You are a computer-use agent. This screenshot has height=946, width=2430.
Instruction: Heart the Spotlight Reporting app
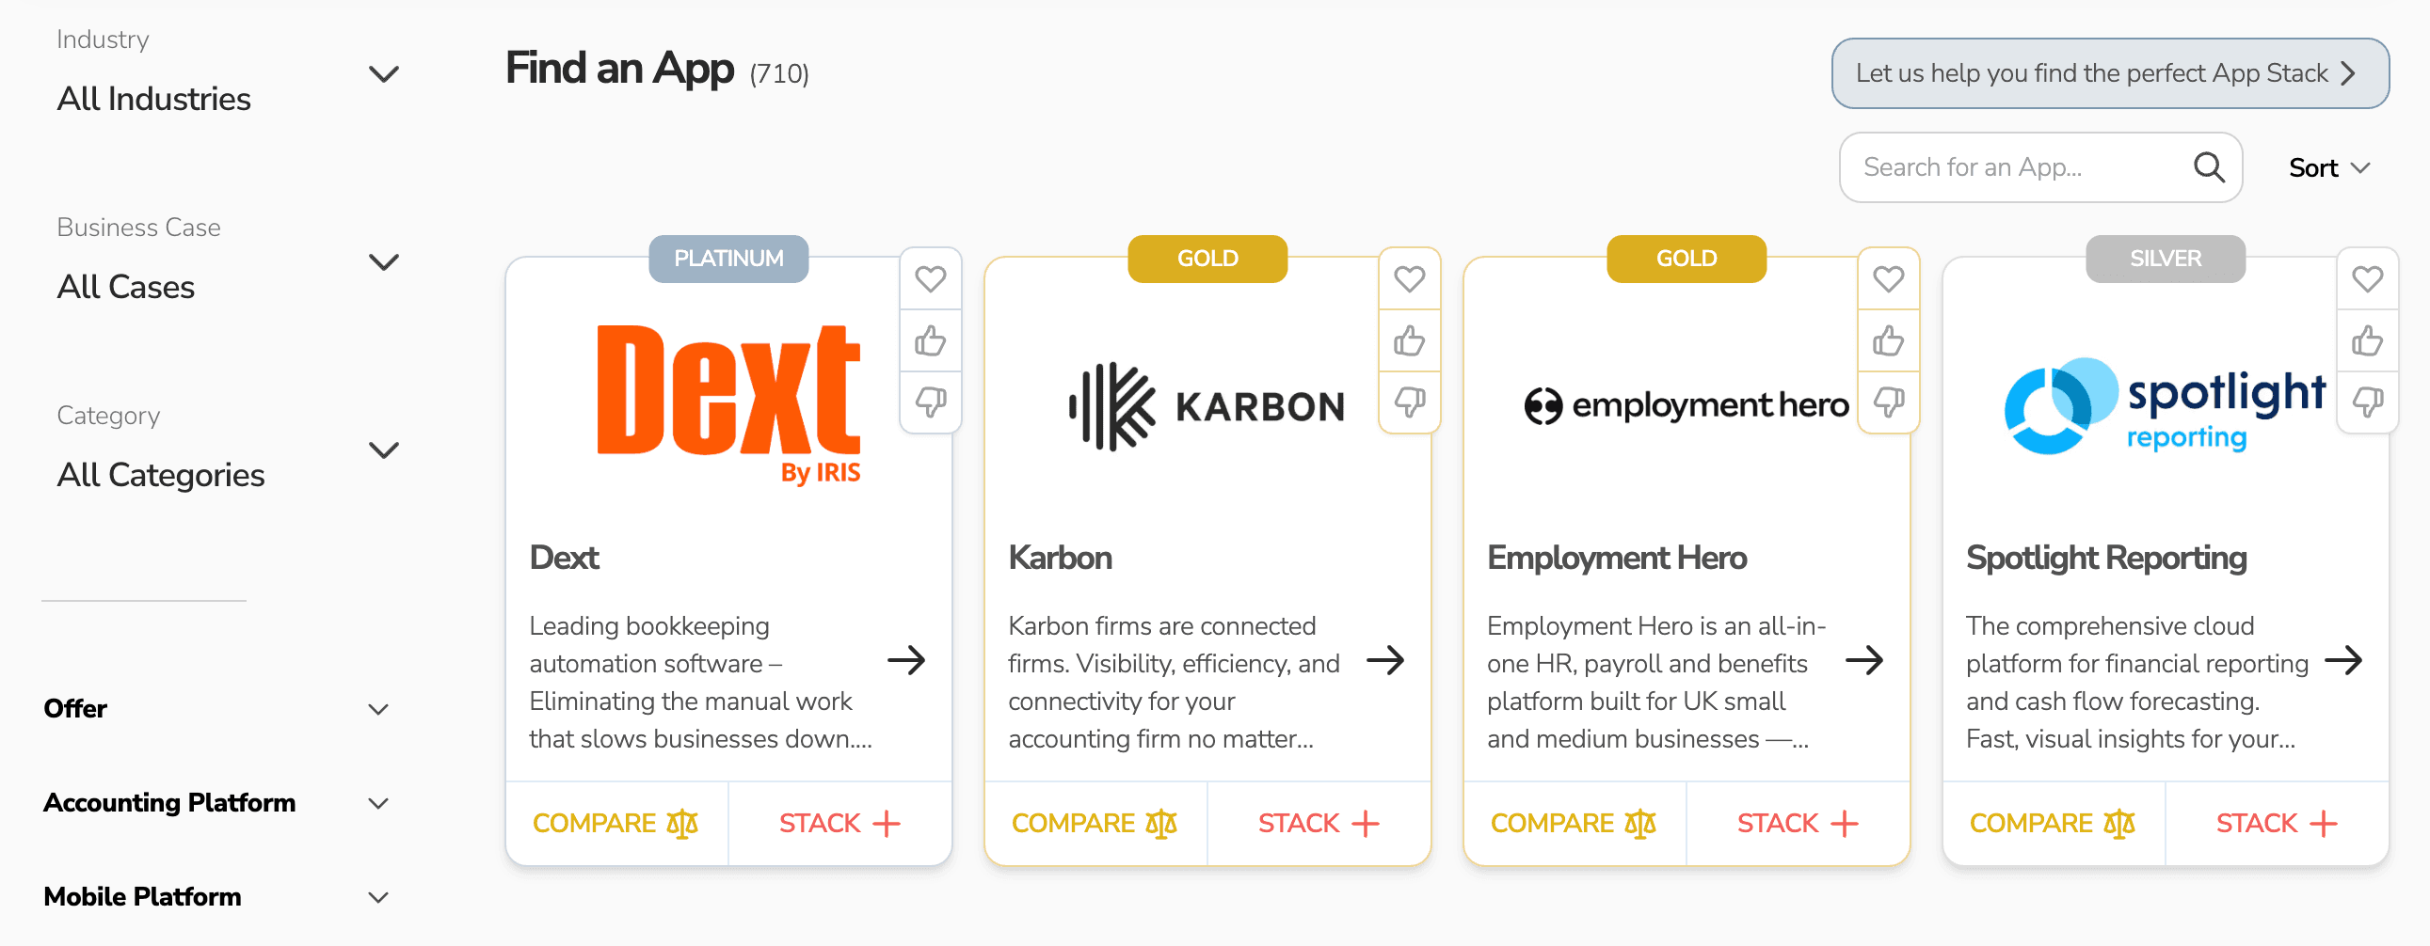coord(2367,279)
